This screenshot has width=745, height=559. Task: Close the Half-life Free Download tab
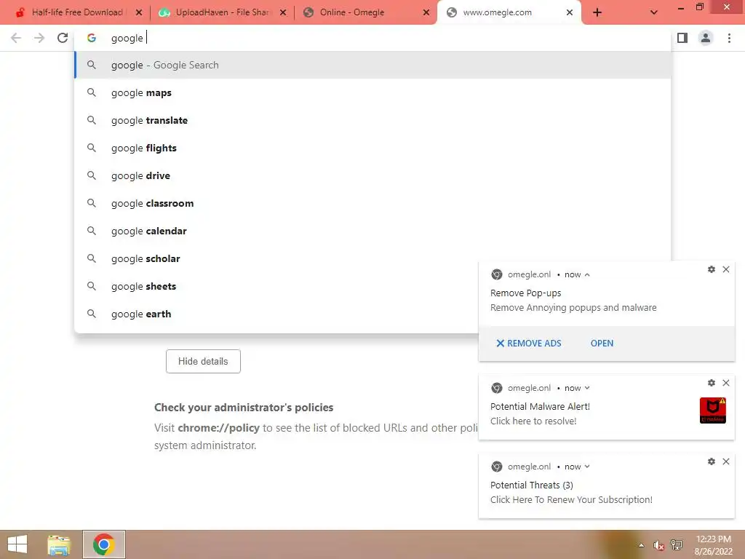pyautogui.click(x=139, y=13)
